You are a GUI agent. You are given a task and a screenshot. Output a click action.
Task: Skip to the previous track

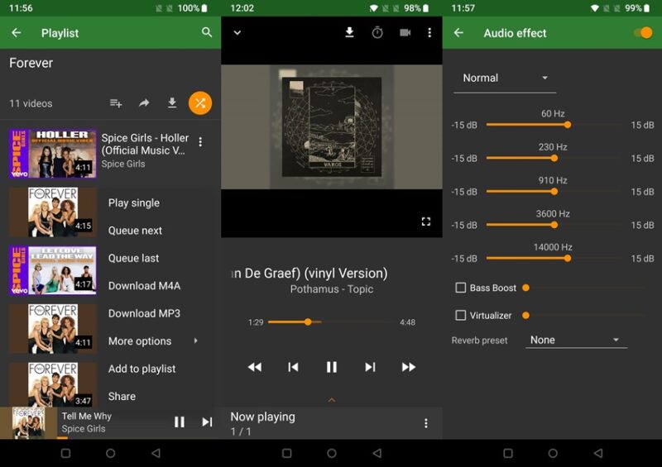click(x=293, y=367)
